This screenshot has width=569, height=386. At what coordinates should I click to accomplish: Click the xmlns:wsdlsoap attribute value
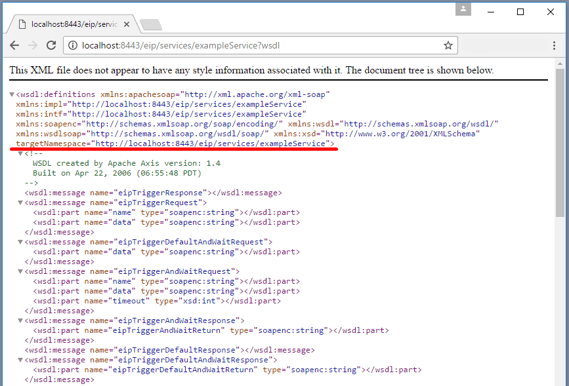(x=177, y=134)
